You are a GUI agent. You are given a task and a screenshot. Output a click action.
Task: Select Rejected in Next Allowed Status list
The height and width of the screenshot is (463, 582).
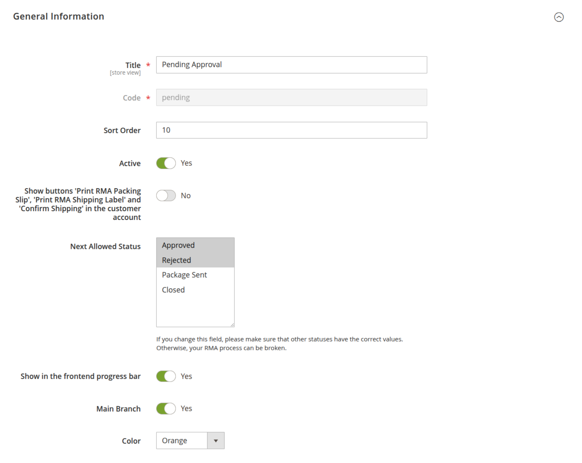tap(177, 260)
